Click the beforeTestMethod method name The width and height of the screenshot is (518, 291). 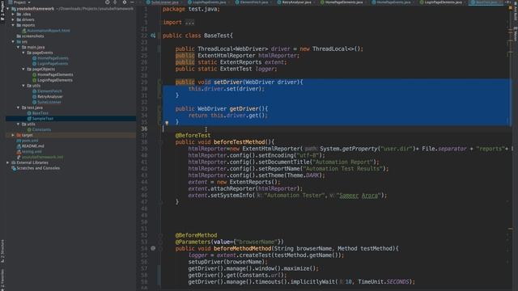(x=240, y=142)
